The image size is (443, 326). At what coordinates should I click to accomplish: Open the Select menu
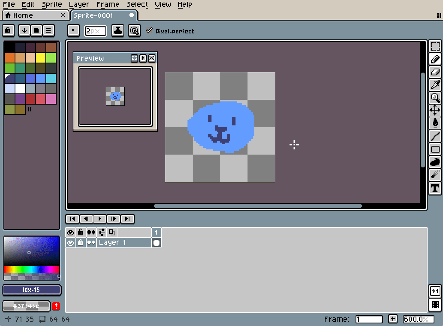tap(137, 5)
